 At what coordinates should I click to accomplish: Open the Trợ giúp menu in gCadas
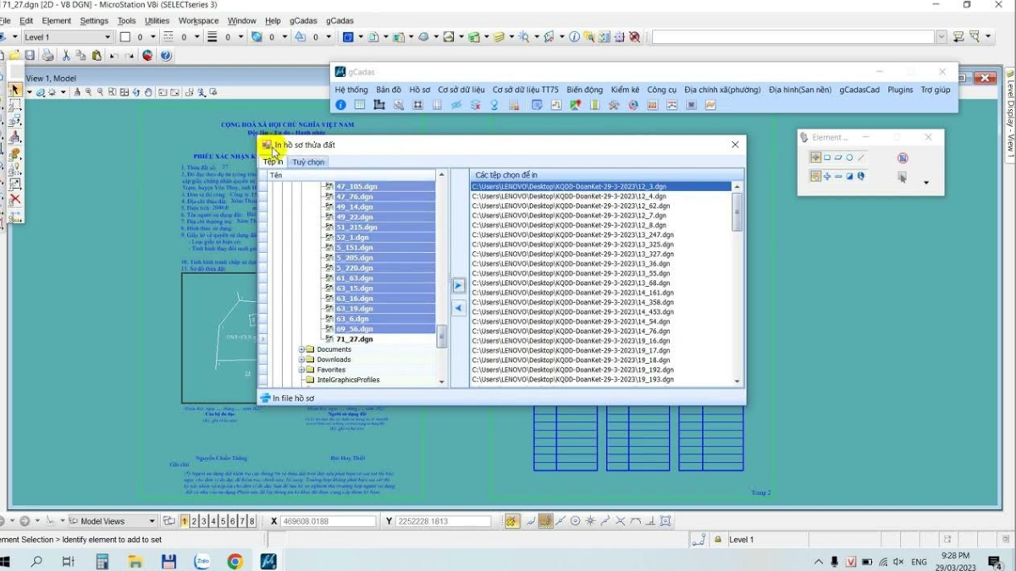936,90
